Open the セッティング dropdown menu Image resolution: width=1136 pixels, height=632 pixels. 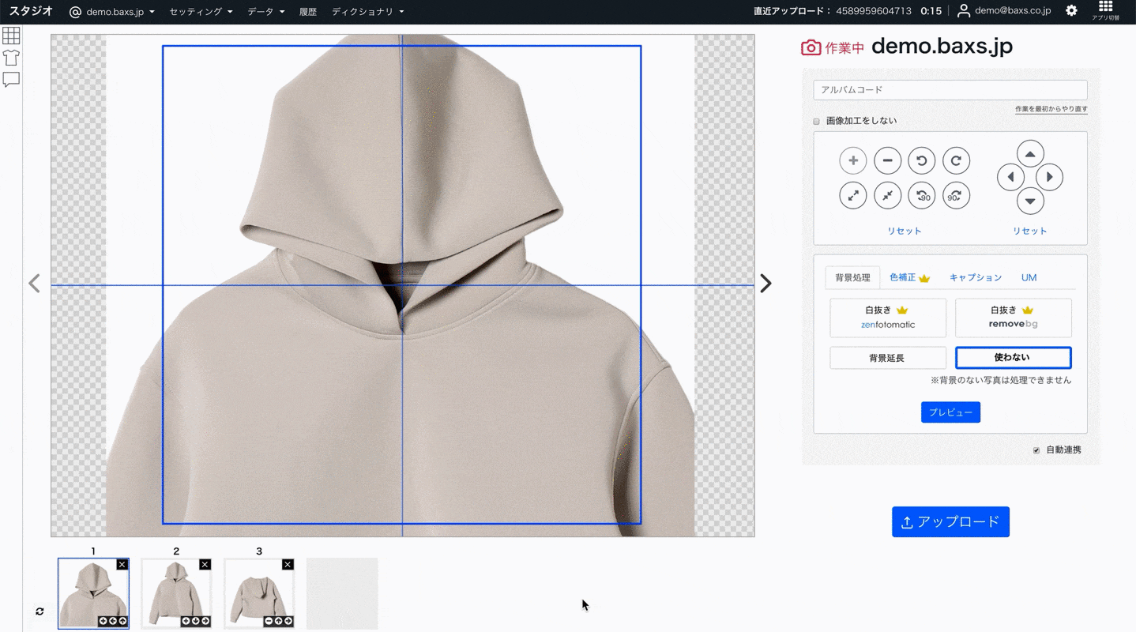[201, 12]
